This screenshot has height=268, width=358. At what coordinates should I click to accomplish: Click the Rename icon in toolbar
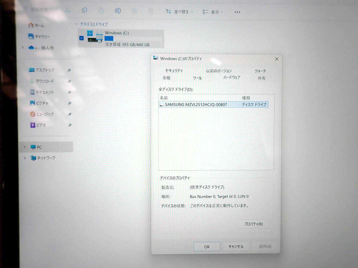point(118,11)
